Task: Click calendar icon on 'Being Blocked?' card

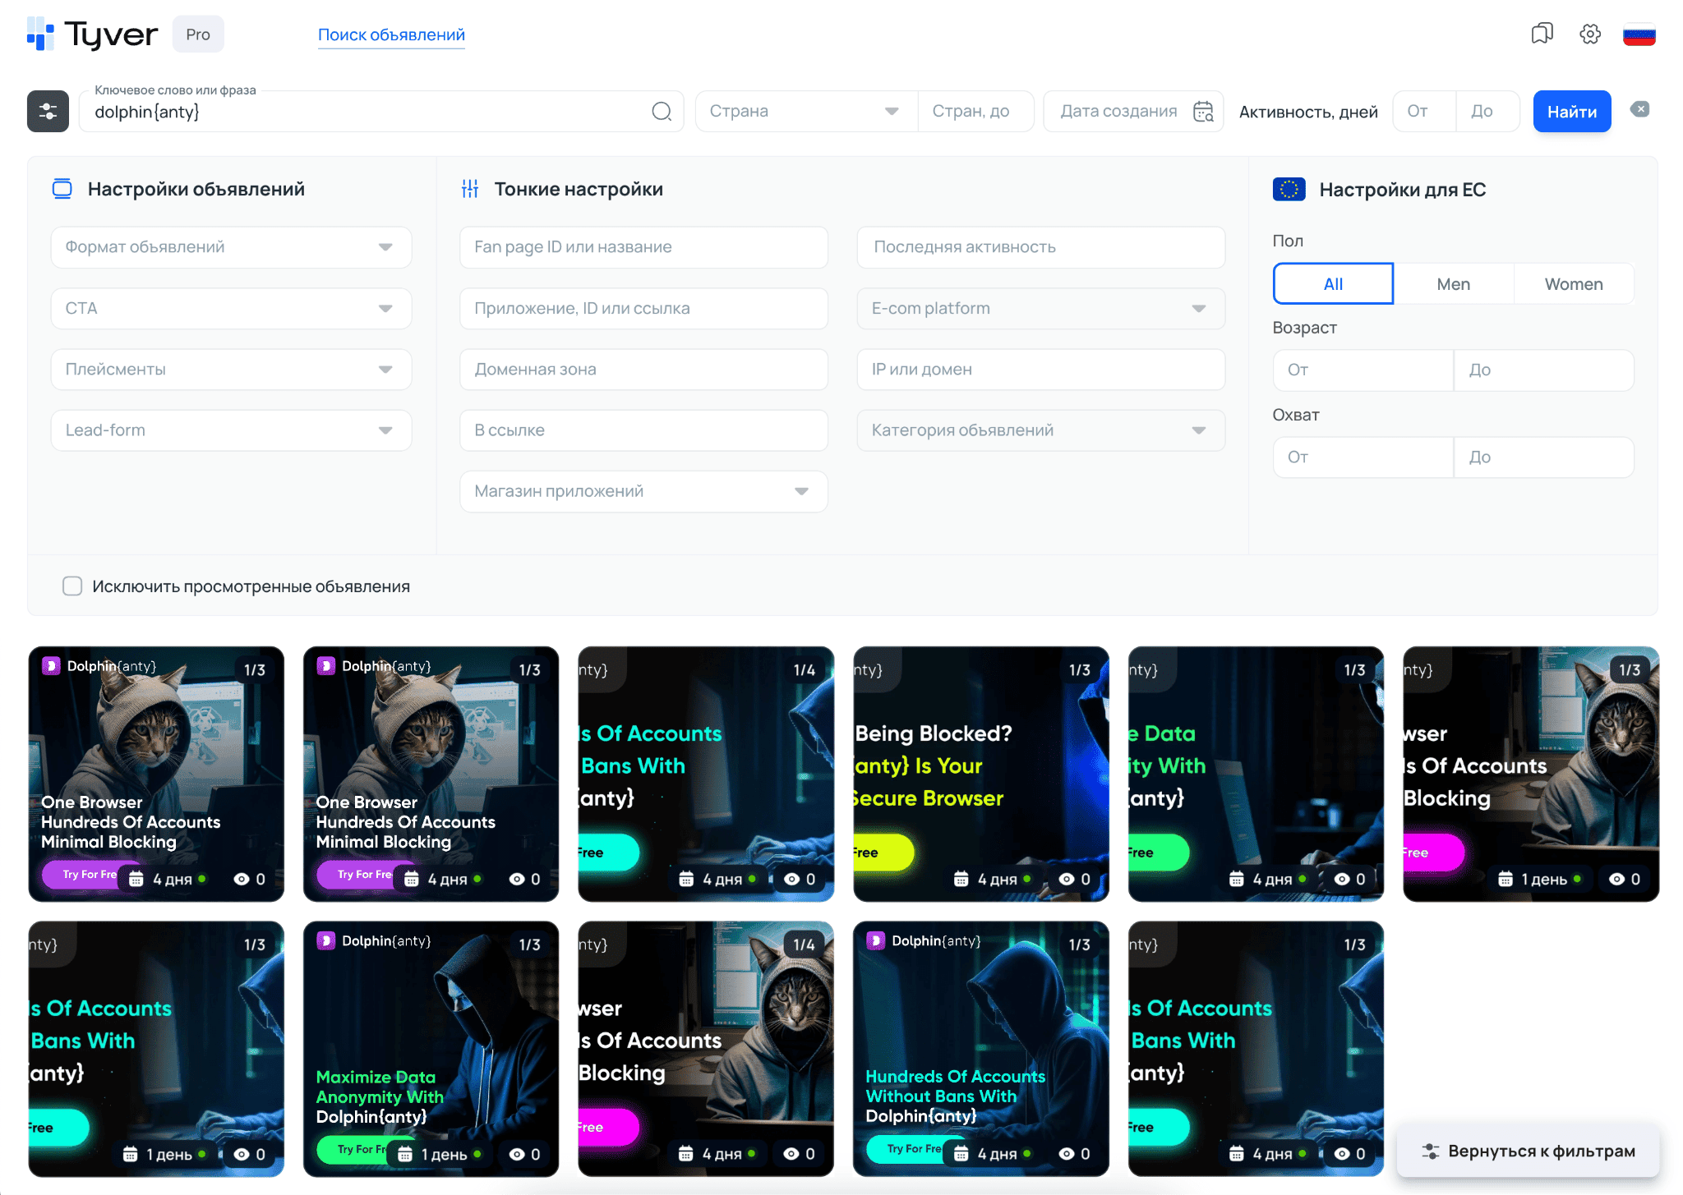Action: [x=961, y=879]
